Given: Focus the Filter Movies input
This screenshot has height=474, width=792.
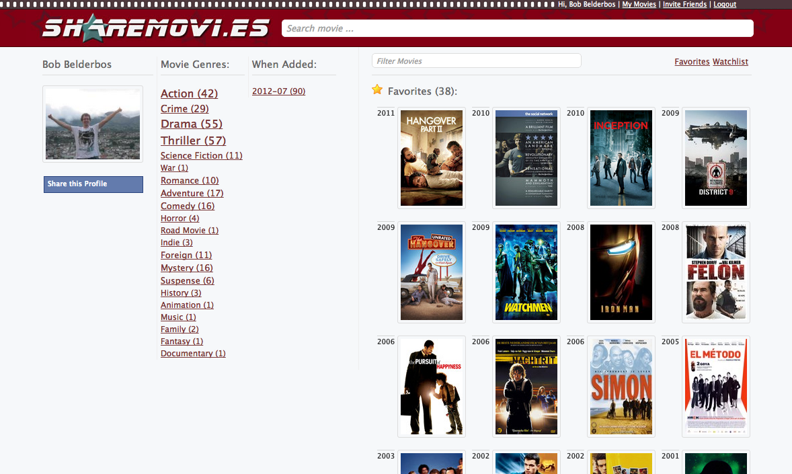Looking at the screenshot, I should (x=476, y=61).
